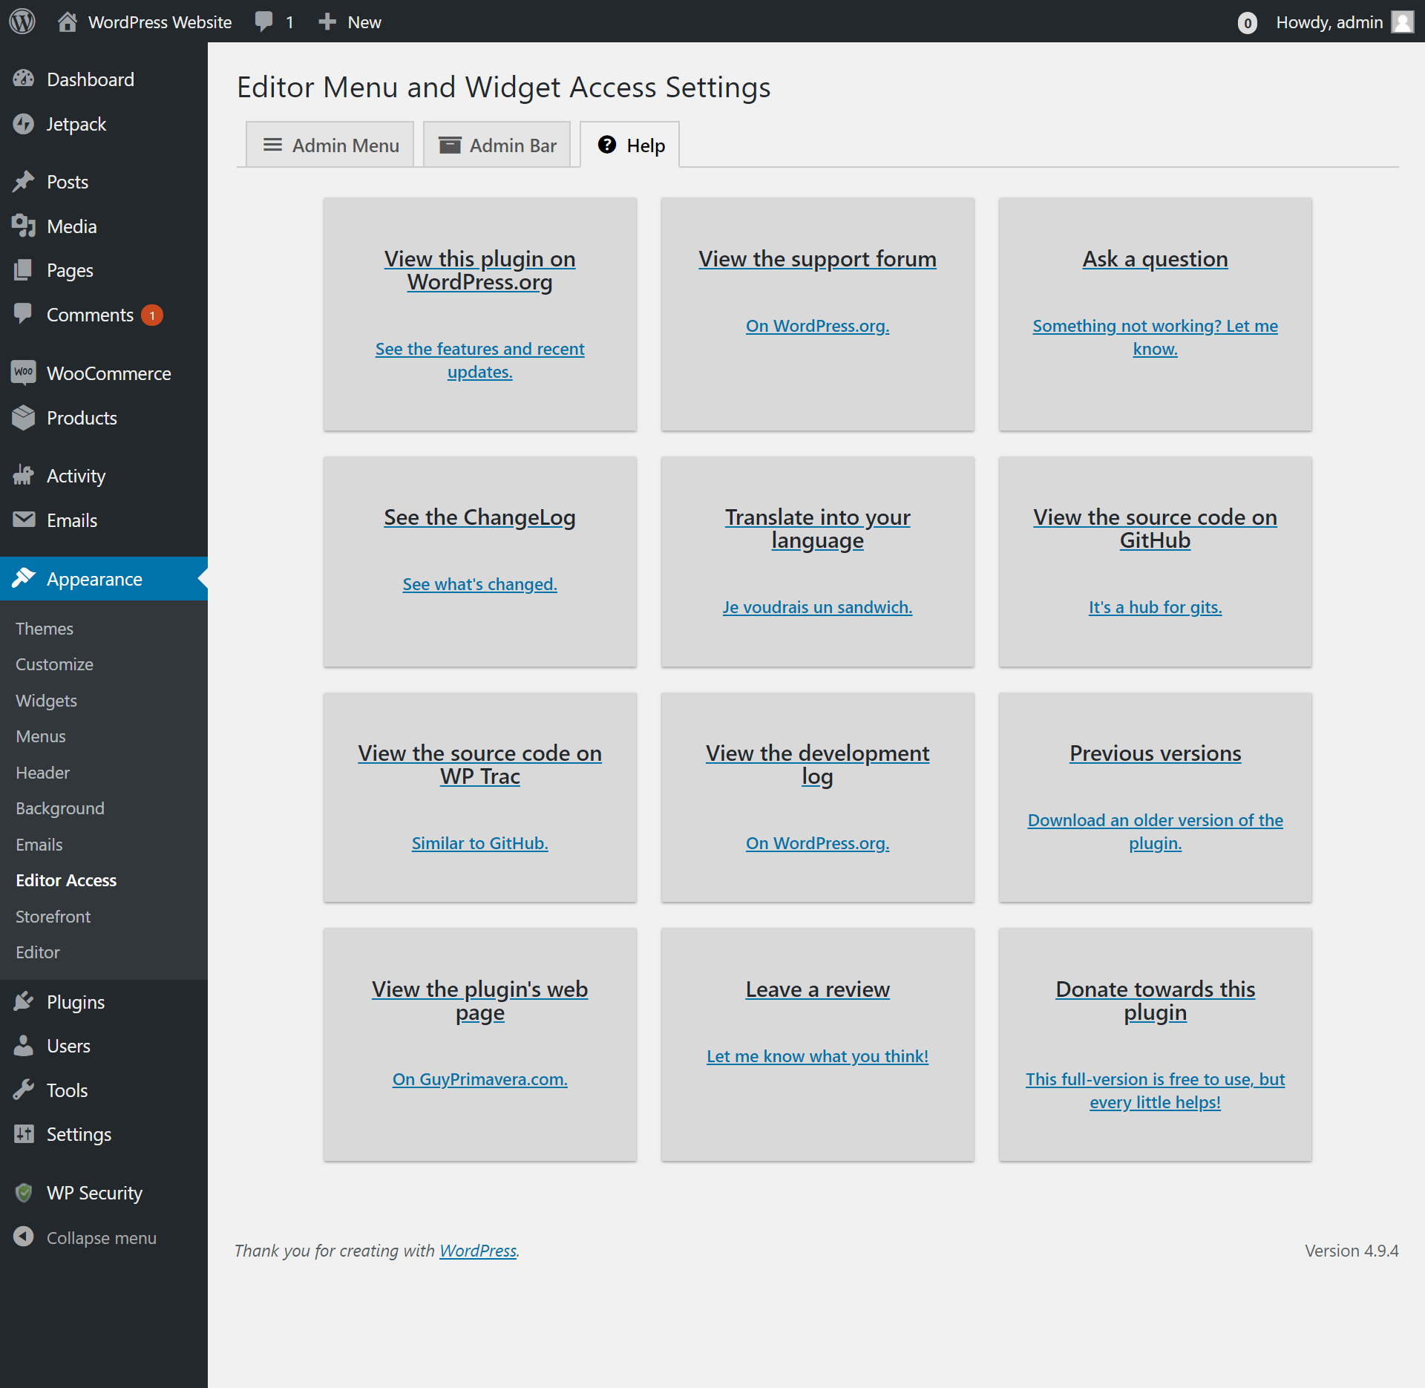
Task: Click the Products box icon
Action: click(x=24, y=418)
